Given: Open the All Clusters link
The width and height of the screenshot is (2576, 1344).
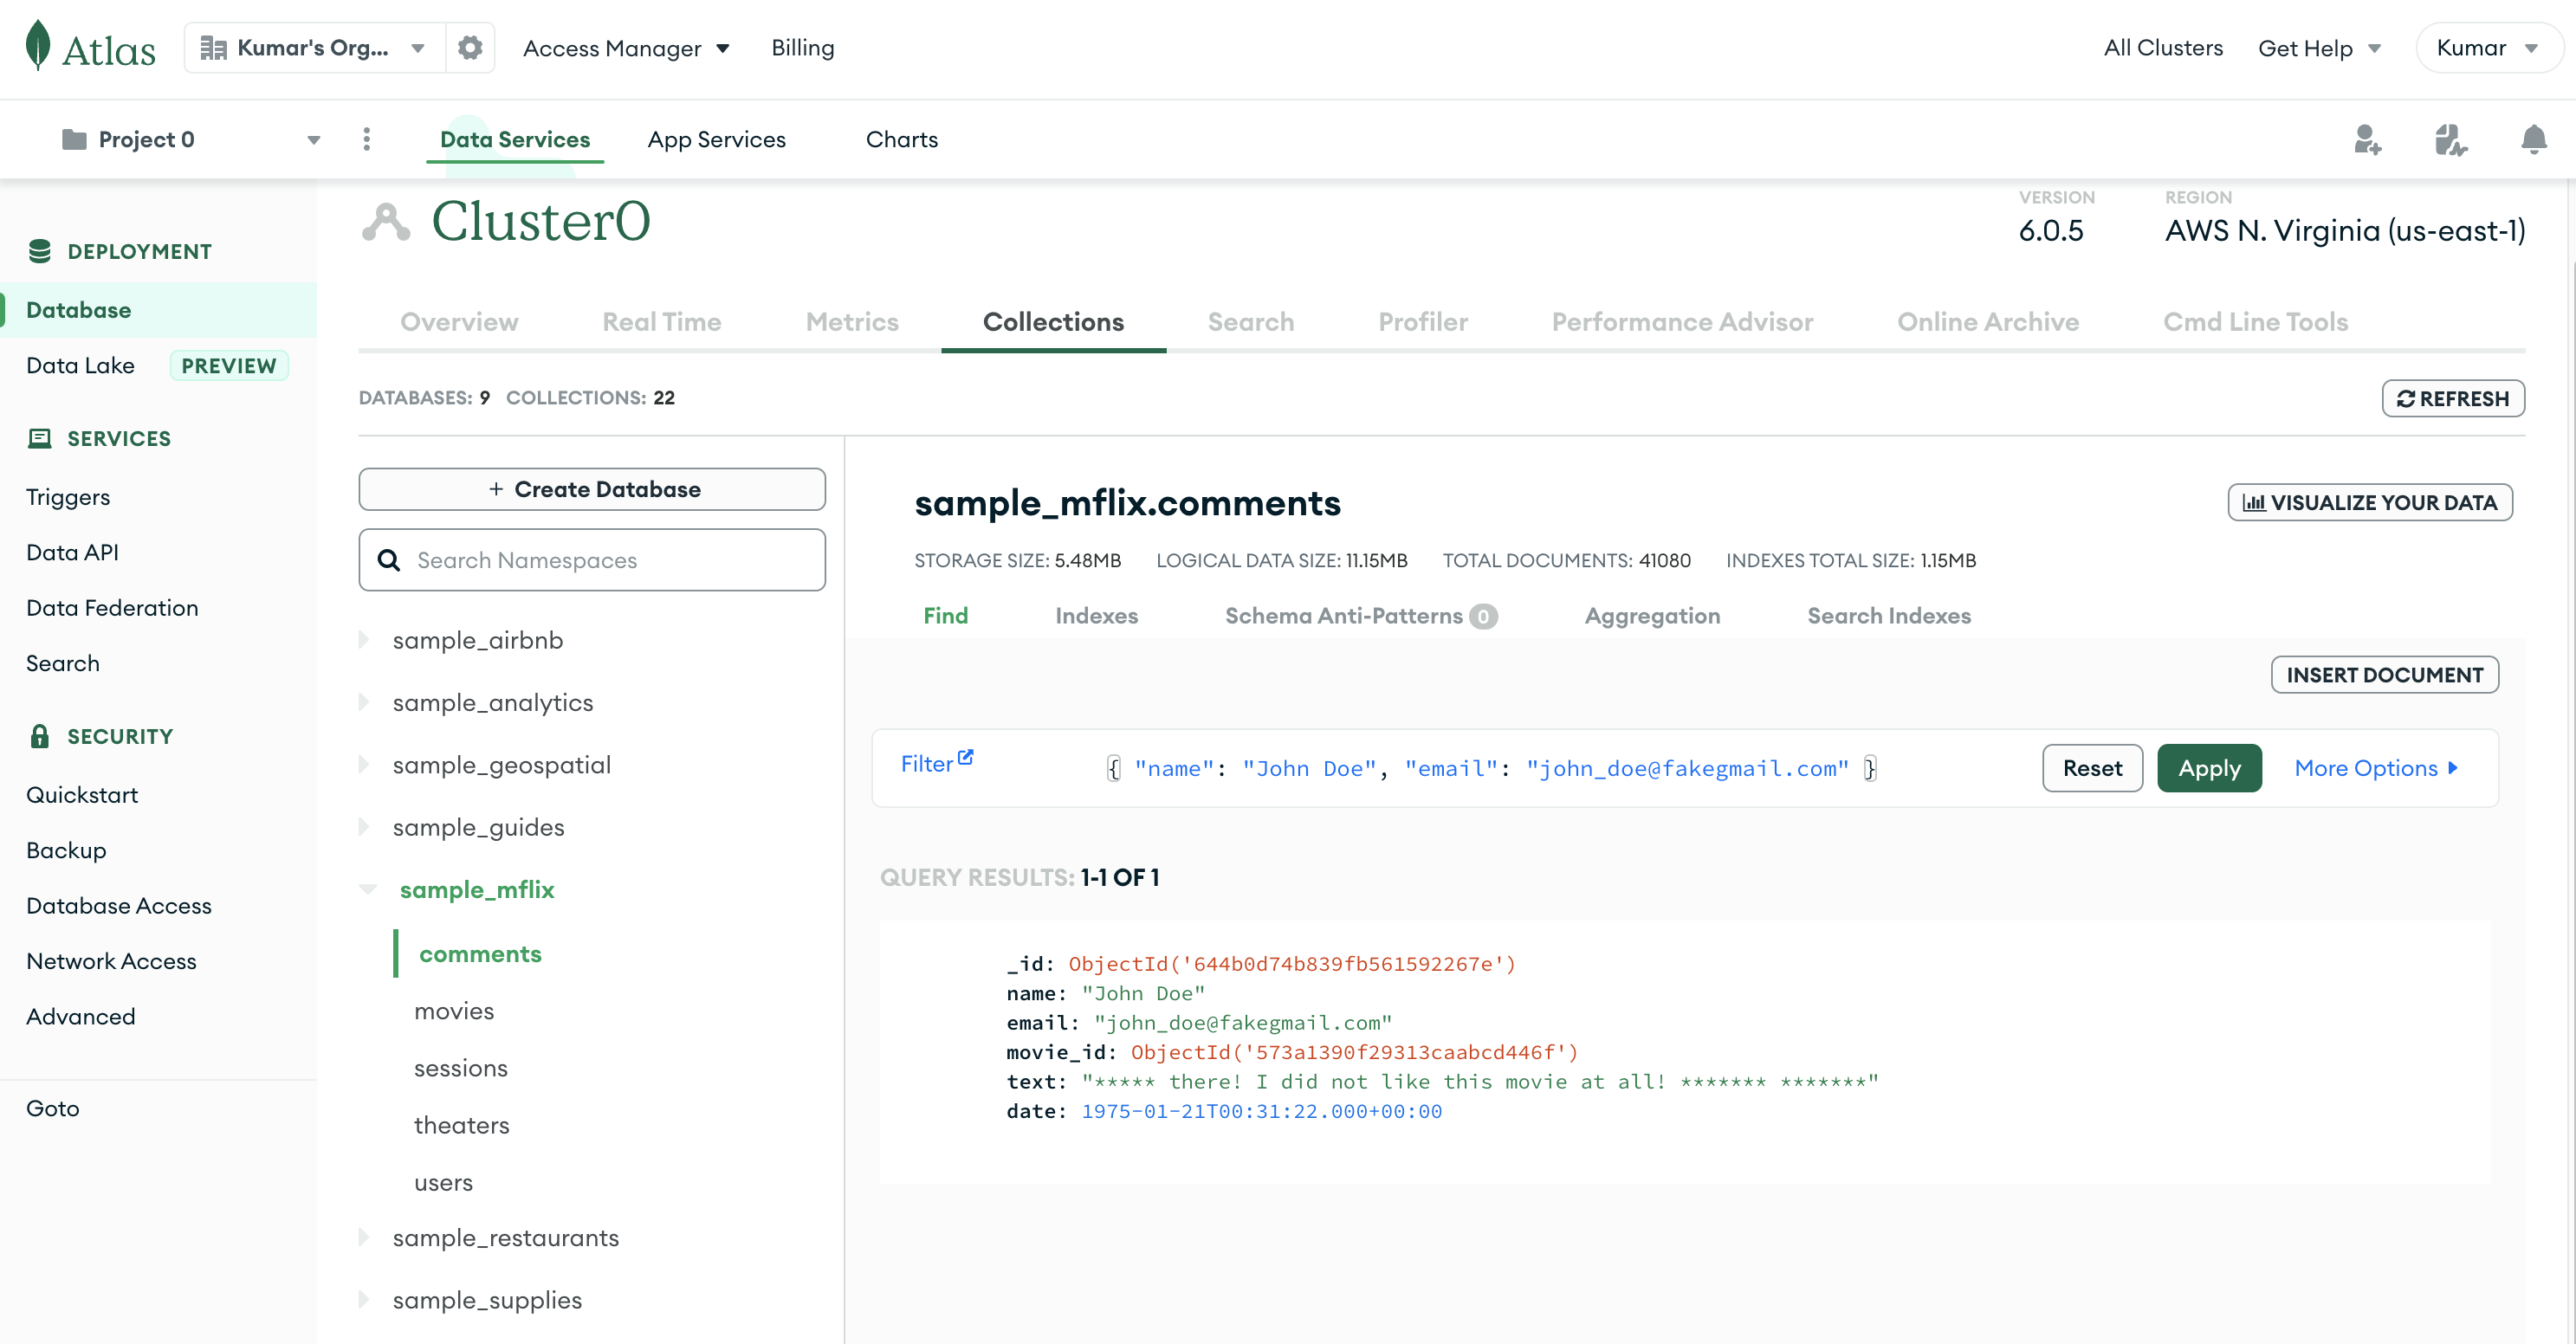Looking at the screenshot, I should click(x=2163, y=47).
